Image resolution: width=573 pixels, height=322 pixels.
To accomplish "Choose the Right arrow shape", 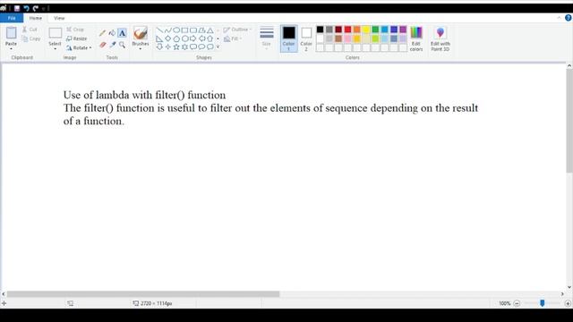I will [193, 38].
